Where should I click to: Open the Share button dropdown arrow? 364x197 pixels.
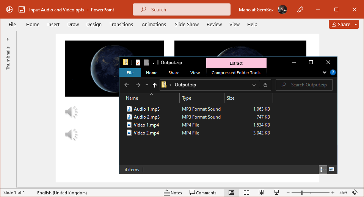tap(356, 24)
